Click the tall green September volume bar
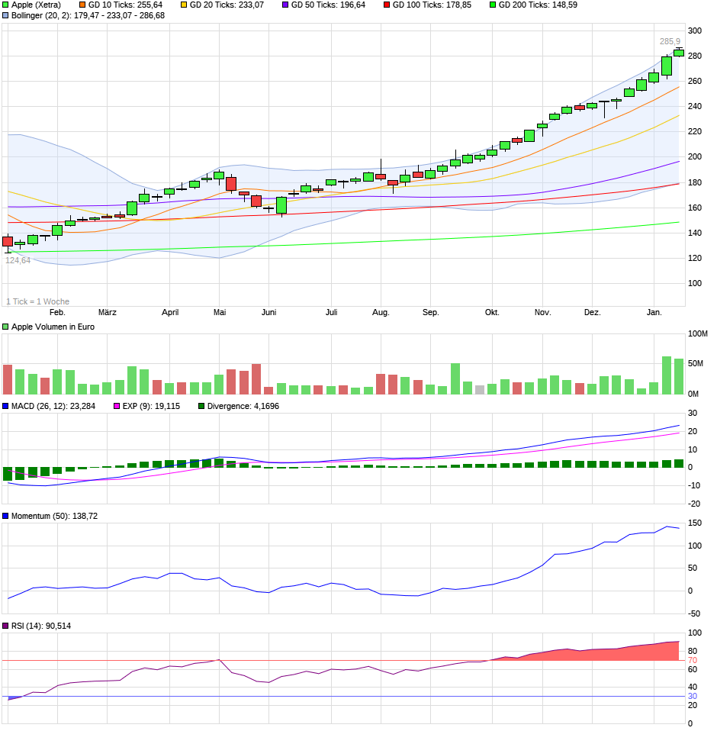The width and height of the screenshot is (717, 731). (x=455, y=379)
